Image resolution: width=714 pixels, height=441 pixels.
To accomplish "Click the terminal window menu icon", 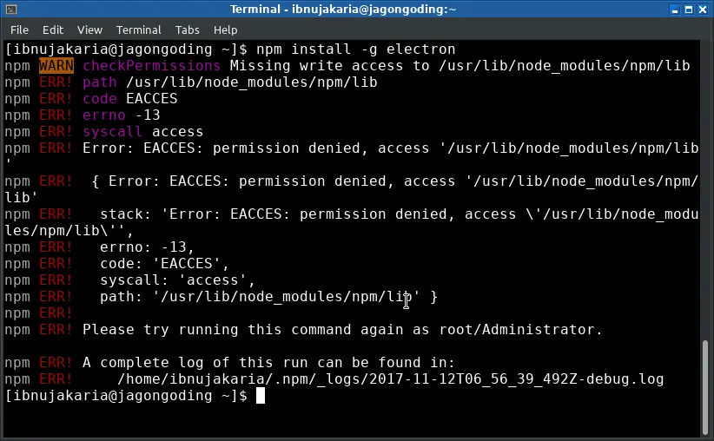I will click(x=11, y=9).
